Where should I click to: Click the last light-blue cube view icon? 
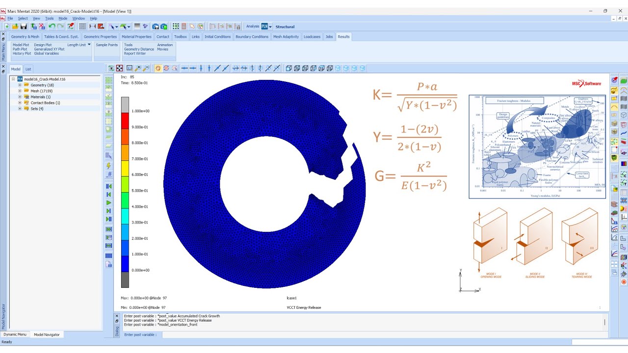(x=362, y=68)
